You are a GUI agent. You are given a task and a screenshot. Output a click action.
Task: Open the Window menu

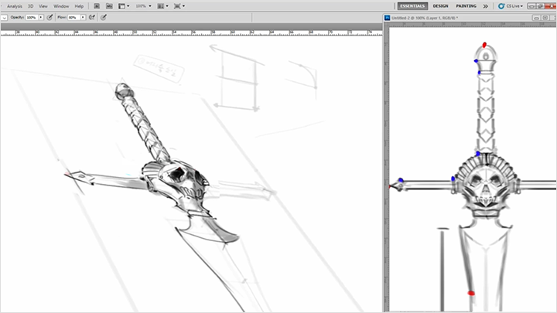tap(61, 6)
